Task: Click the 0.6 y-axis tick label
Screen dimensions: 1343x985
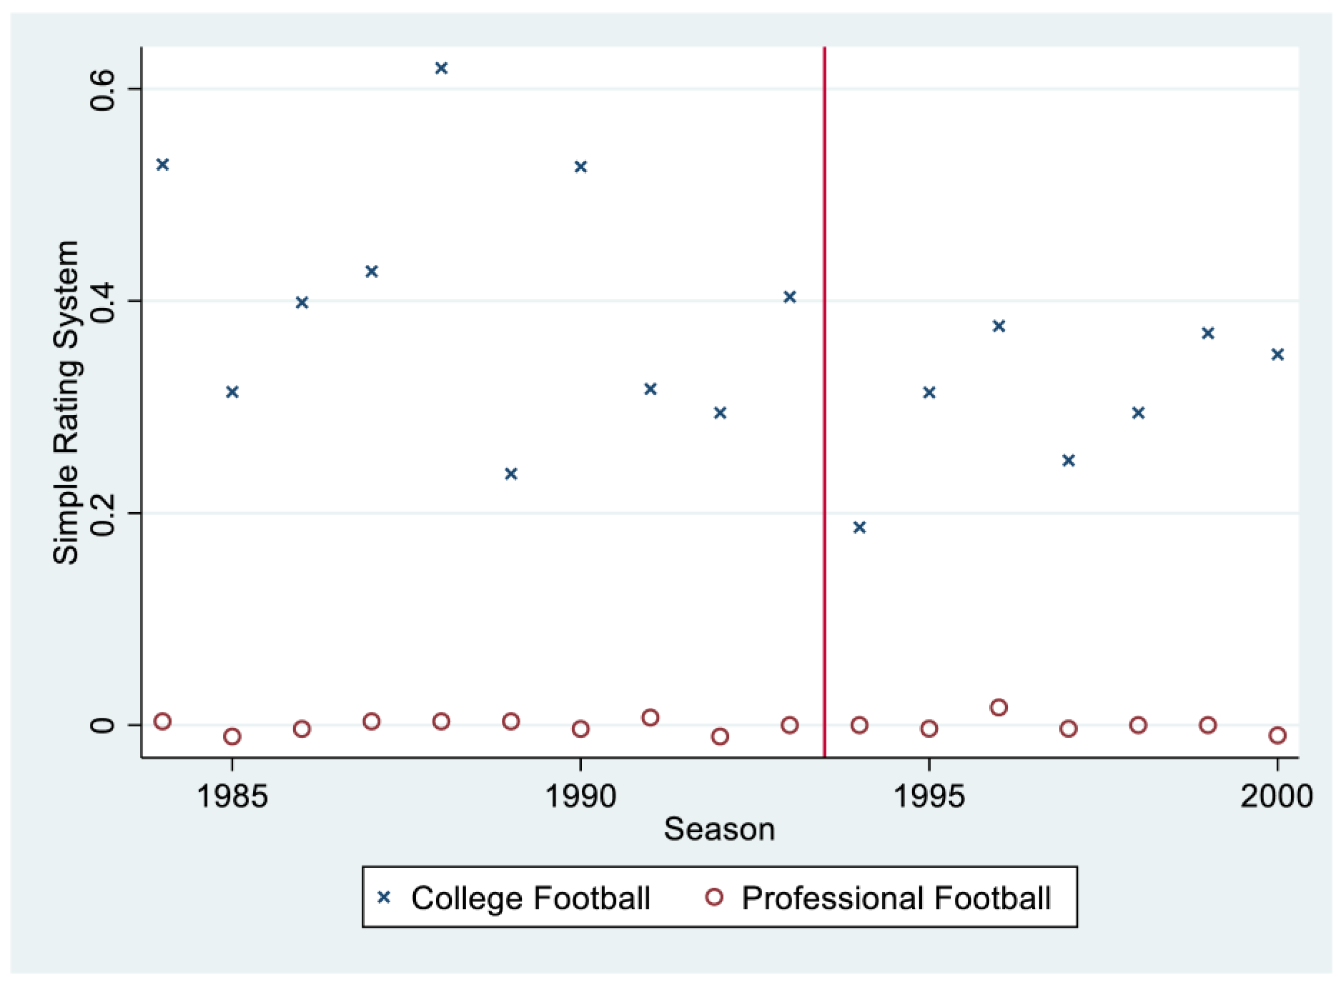Action: [102, 89]
